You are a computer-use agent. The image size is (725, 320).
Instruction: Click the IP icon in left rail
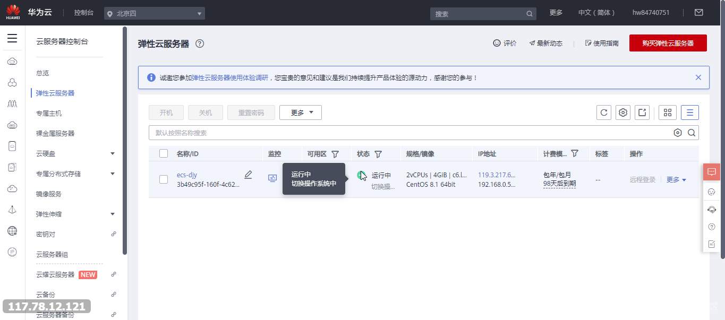point(12,252)
